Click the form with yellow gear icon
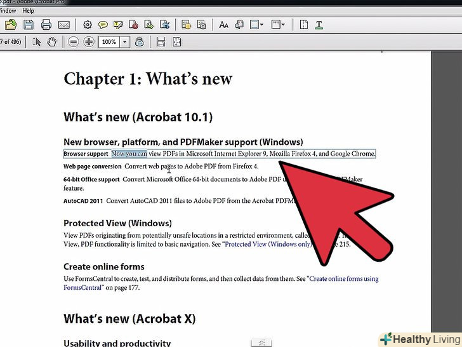This screenshot has height=347, width=462. coord(186,25)
